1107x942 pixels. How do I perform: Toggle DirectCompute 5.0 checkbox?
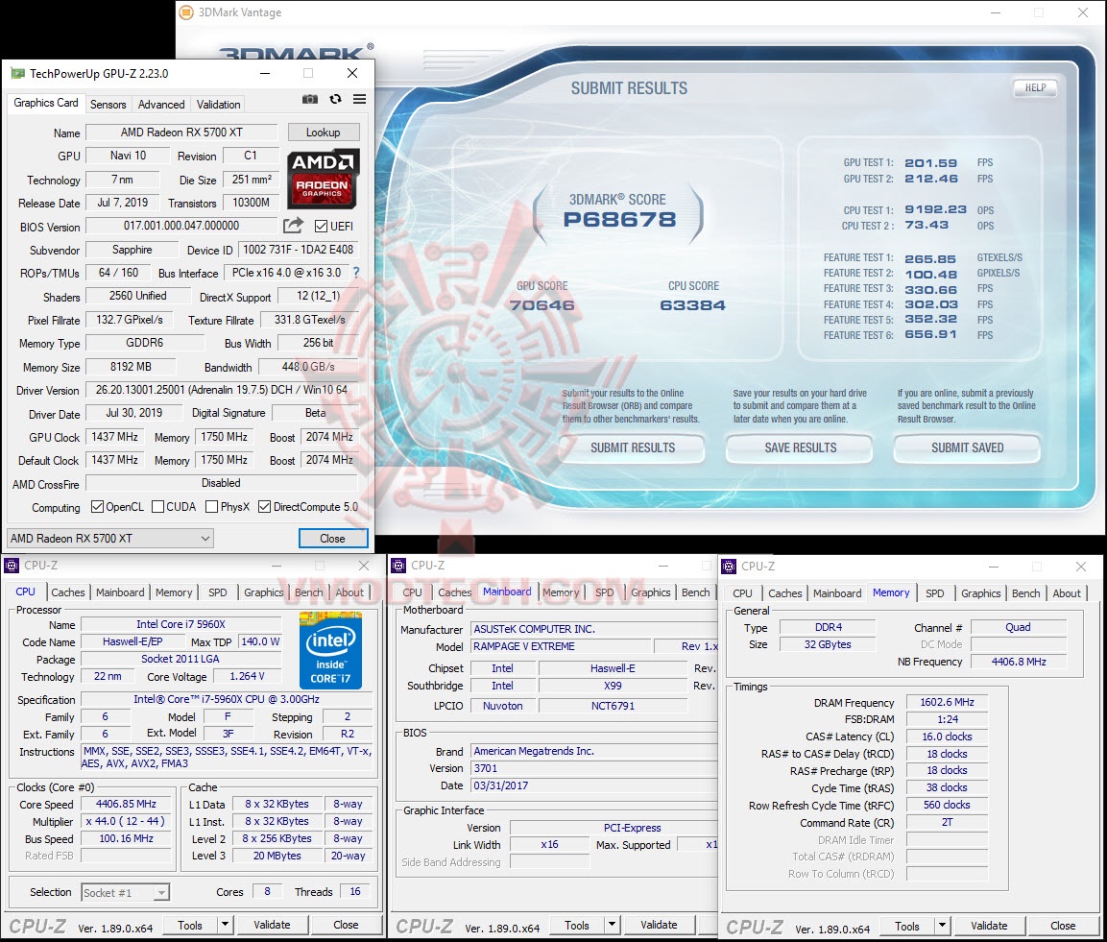tap(265, 507)
